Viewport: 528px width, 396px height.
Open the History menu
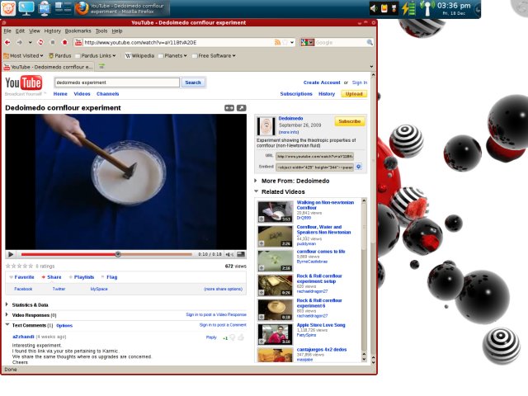(53, 31)
